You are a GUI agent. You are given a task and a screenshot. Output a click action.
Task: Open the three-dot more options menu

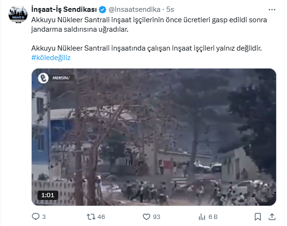[x=272, y=9]
